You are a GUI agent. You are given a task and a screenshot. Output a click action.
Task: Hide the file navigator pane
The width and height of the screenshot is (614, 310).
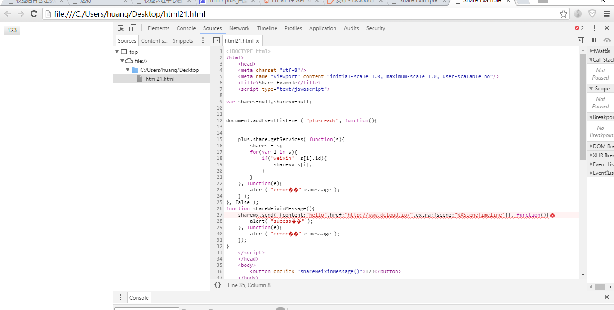[216, 40]
